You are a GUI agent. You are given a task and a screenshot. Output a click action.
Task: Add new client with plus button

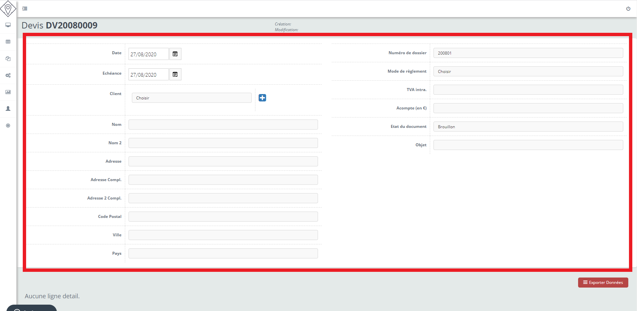coord(262,98)
